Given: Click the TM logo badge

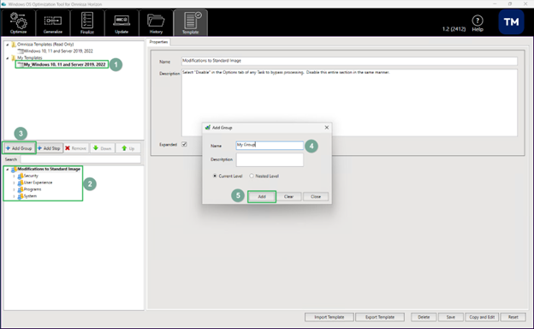Looking at the screenshot, I should click(511, 22).
